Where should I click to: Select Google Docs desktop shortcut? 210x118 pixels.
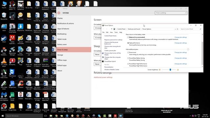[x=12, y=84]
